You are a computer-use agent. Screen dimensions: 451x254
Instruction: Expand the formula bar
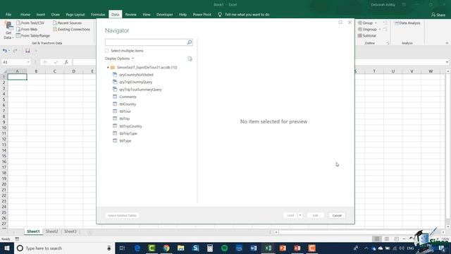[447, 62]
